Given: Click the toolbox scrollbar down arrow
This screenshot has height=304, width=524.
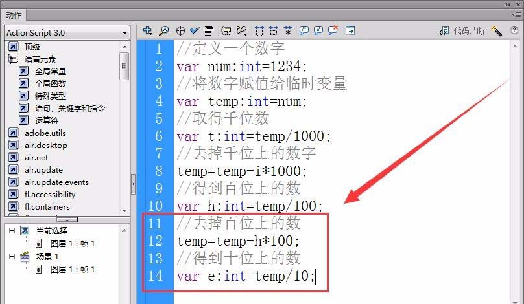Looking at the screenshot, I should pyautogui.click(x=125, y=210).
